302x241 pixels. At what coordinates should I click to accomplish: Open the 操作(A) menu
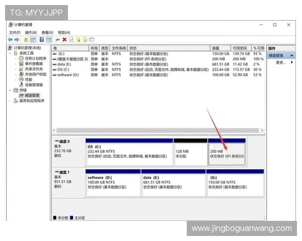point(31,33)
